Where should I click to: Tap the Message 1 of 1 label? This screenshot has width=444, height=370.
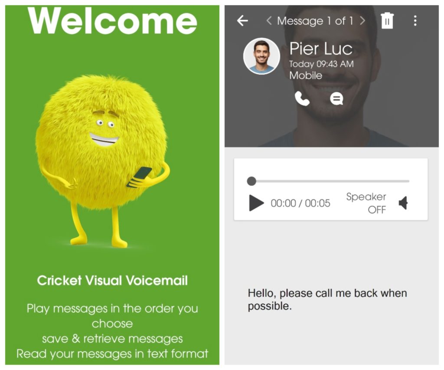coord(315,21)
